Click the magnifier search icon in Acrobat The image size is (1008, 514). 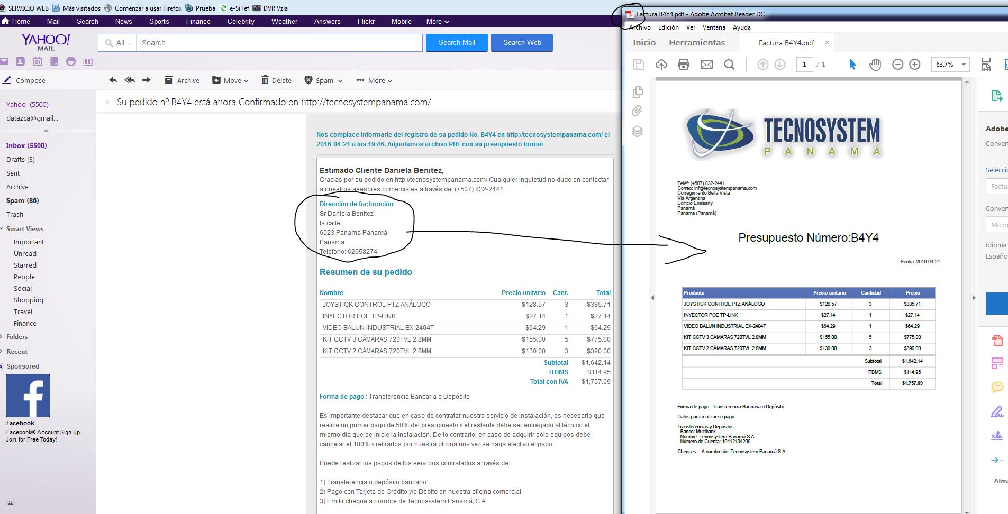(x=729, y=65)
